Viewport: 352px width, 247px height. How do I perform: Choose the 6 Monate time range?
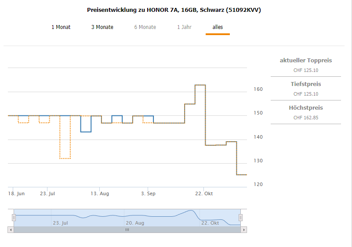pyautogui.click(x=145, y=27)
